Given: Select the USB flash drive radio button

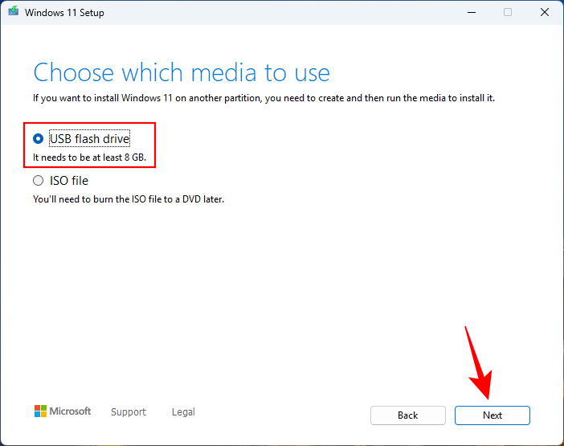Looking at the screenshot, I should point(39,139).
